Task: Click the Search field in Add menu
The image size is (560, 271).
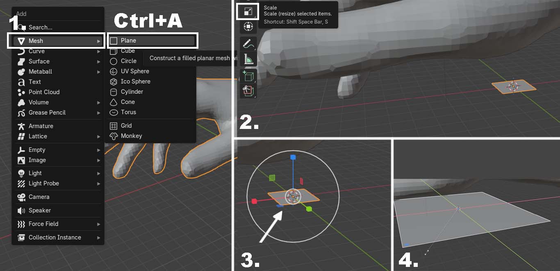Action: point(57,27)
